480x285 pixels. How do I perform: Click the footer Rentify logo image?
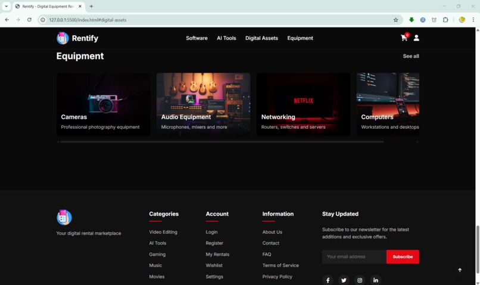64,217
